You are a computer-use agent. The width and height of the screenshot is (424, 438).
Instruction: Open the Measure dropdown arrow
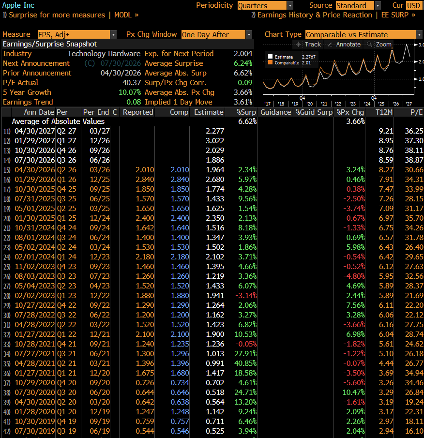click(113, 35)
